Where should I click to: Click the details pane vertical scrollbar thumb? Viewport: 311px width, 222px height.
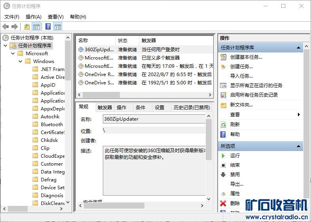pyautogui.click(x=209, y=139)
